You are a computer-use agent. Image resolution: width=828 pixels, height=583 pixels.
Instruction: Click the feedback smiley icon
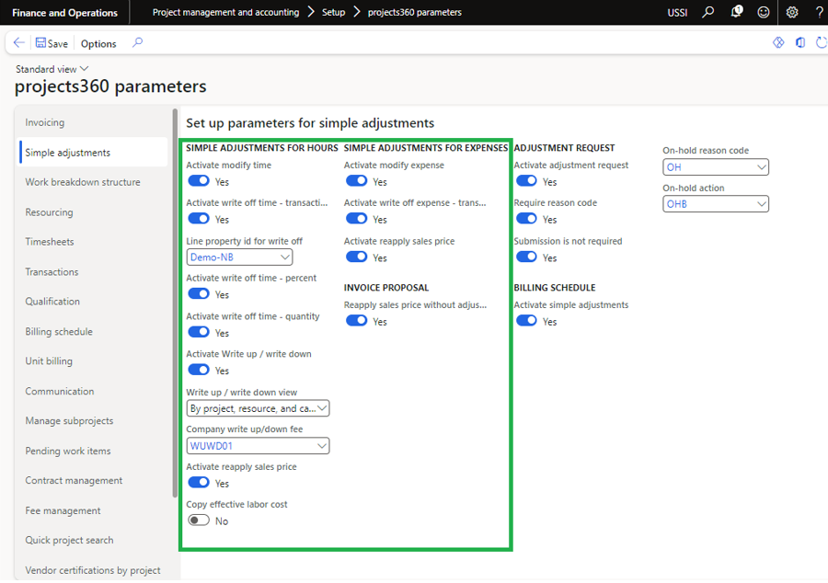point(764,13)
